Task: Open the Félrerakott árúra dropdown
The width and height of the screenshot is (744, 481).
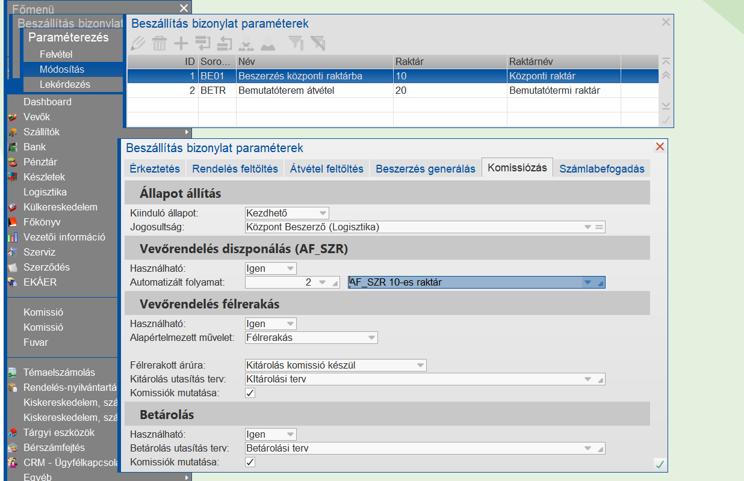Action: pyautogui.click(x=420, y=366)
